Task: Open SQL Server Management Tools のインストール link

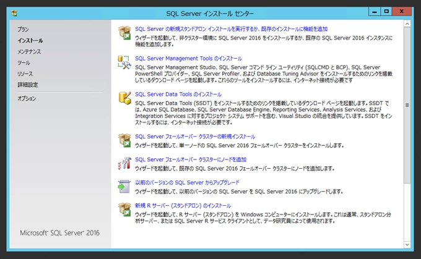Action: [188, 59]
